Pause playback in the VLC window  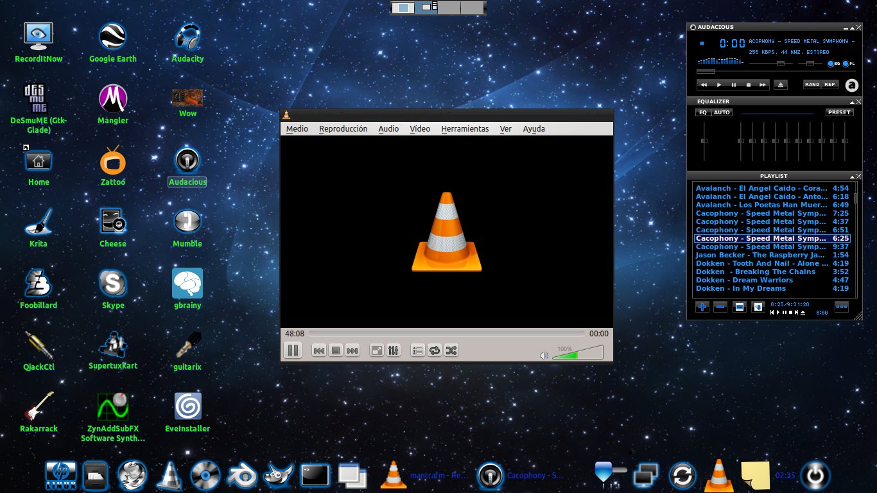point(292,350)
